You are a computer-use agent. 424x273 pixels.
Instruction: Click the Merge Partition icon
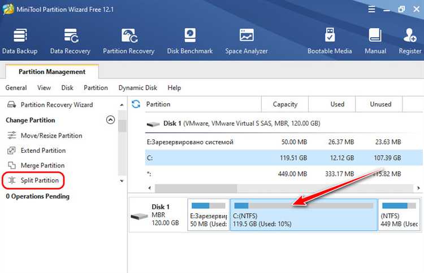click(12, 165)
